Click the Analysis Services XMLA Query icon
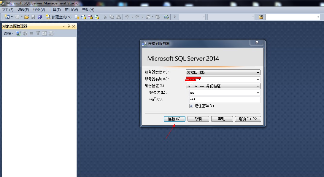Image resolution: width=324 pixels, height=177 pixels. [x=97, y=17]
